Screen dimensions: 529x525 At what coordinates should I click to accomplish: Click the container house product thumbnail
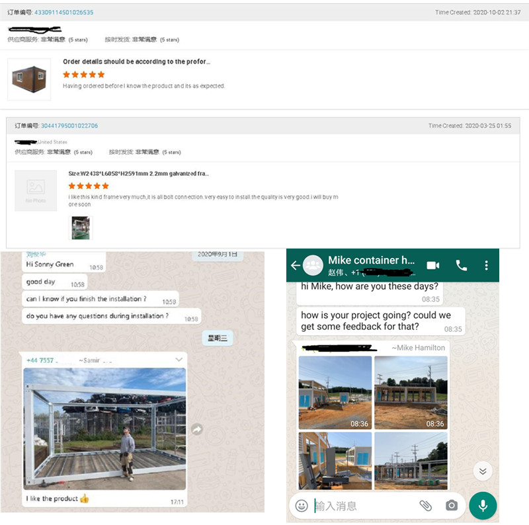click(x=29, y=79)
